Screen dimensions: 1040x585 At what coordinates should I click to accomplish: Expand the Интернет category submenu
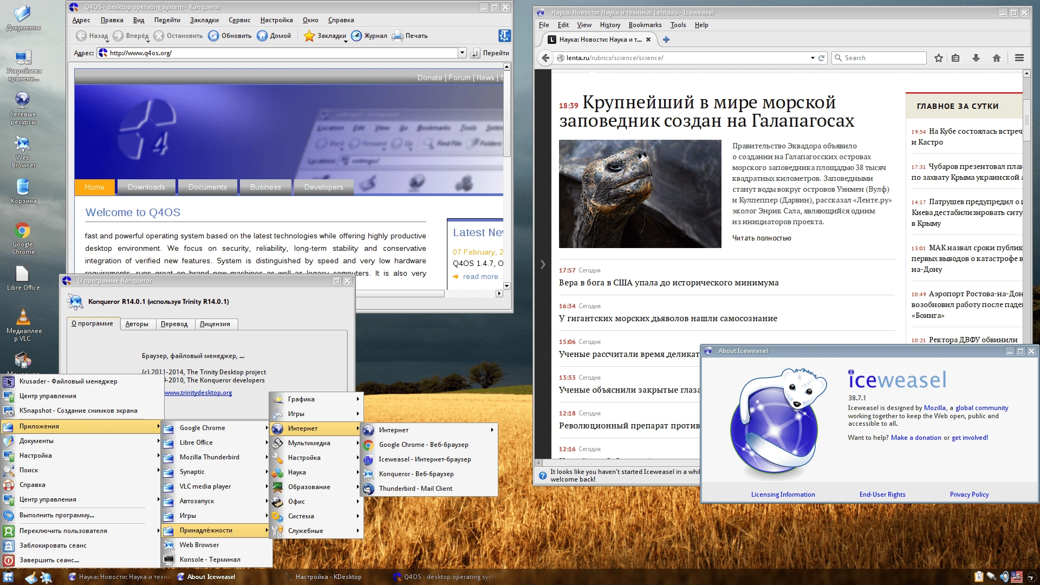coord(316,428)
